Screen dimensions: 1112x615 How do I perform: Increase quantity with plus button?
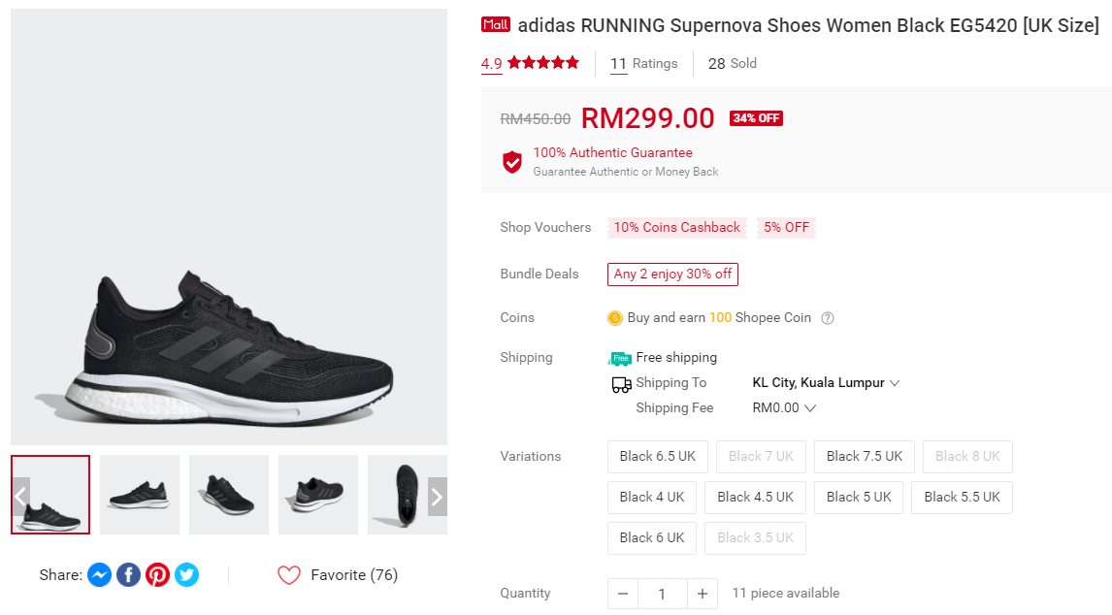(x=702, y=594)
